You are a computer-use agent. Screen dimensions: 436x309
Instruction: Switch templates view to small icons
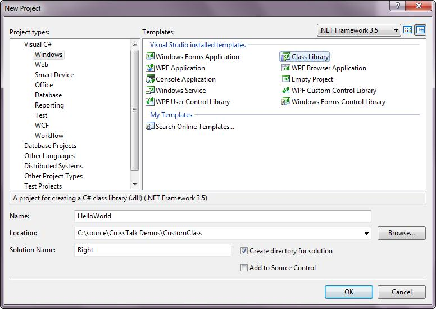coord(420,30)
